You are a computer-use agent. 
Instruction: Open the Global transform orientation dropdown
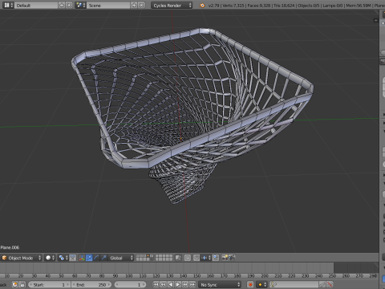[121, 258]
